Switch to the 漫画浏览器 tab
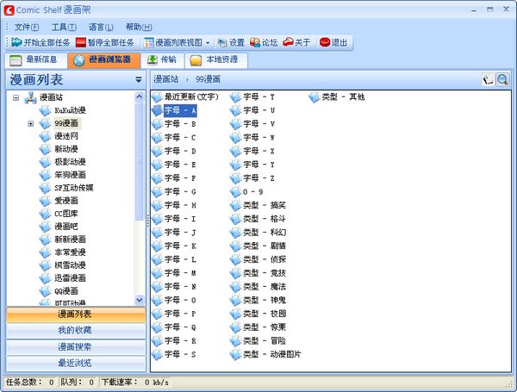The height and width of the screenshot is (392, 517). click(104, 60)
